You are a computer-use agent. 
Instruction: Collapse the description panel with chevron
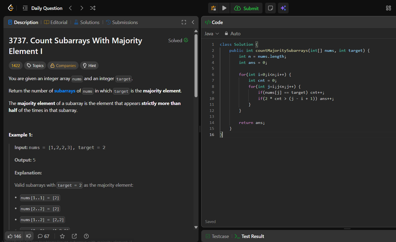pos(193,22)
